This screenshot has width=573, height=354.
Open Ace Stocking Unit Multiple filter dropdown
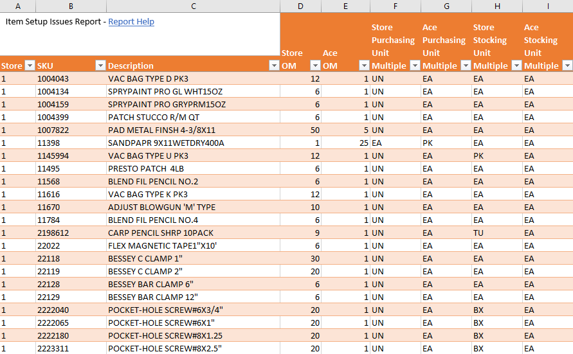(x=567, y=66)
